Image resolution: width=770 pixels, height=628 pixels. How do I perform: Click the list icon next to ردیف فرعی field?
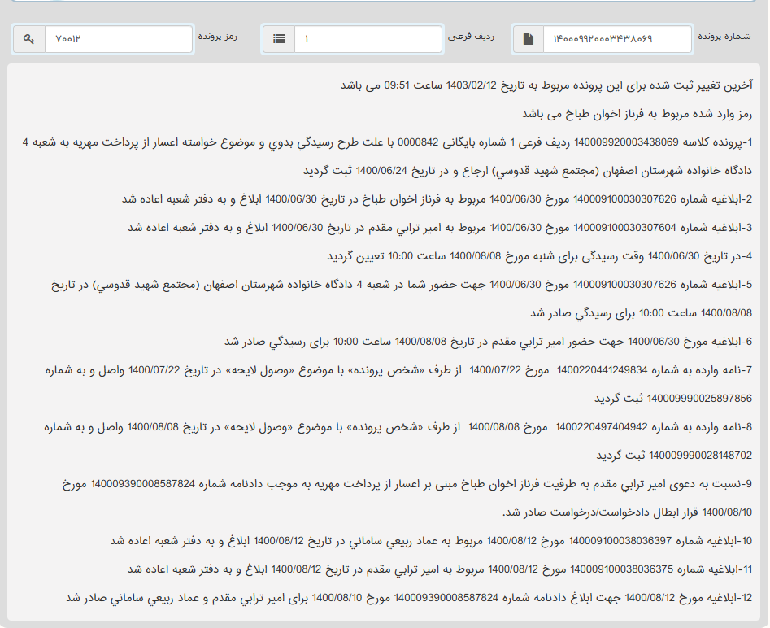click(x=279, y=39)
